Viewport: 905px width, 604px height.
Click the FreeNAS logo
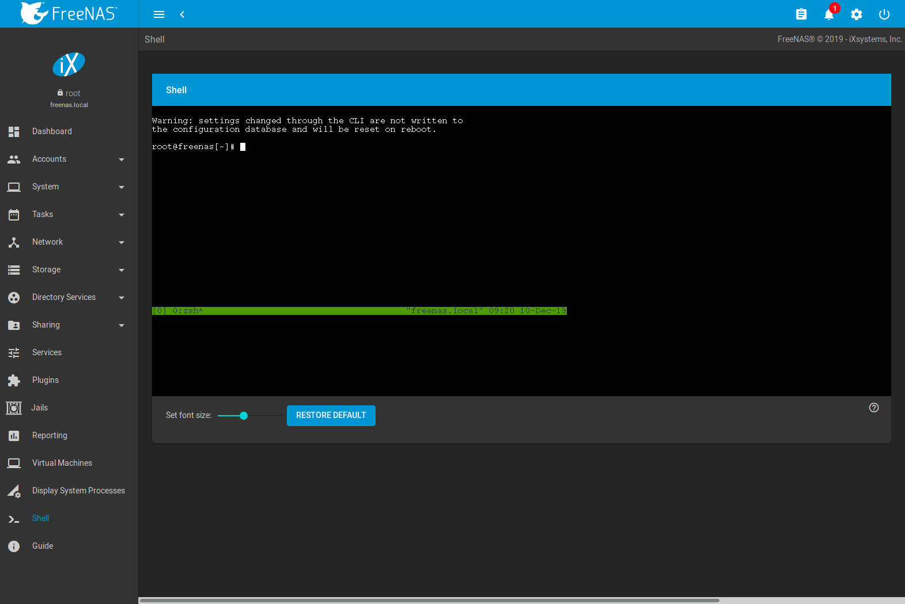tap(69, 13)
